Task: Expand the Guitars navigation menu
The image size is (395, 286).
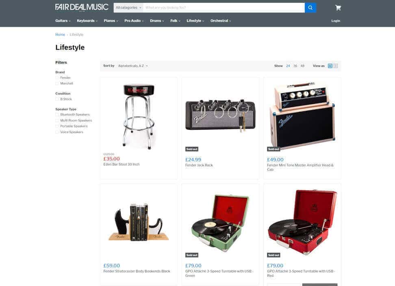Action: tap(63, 21)
